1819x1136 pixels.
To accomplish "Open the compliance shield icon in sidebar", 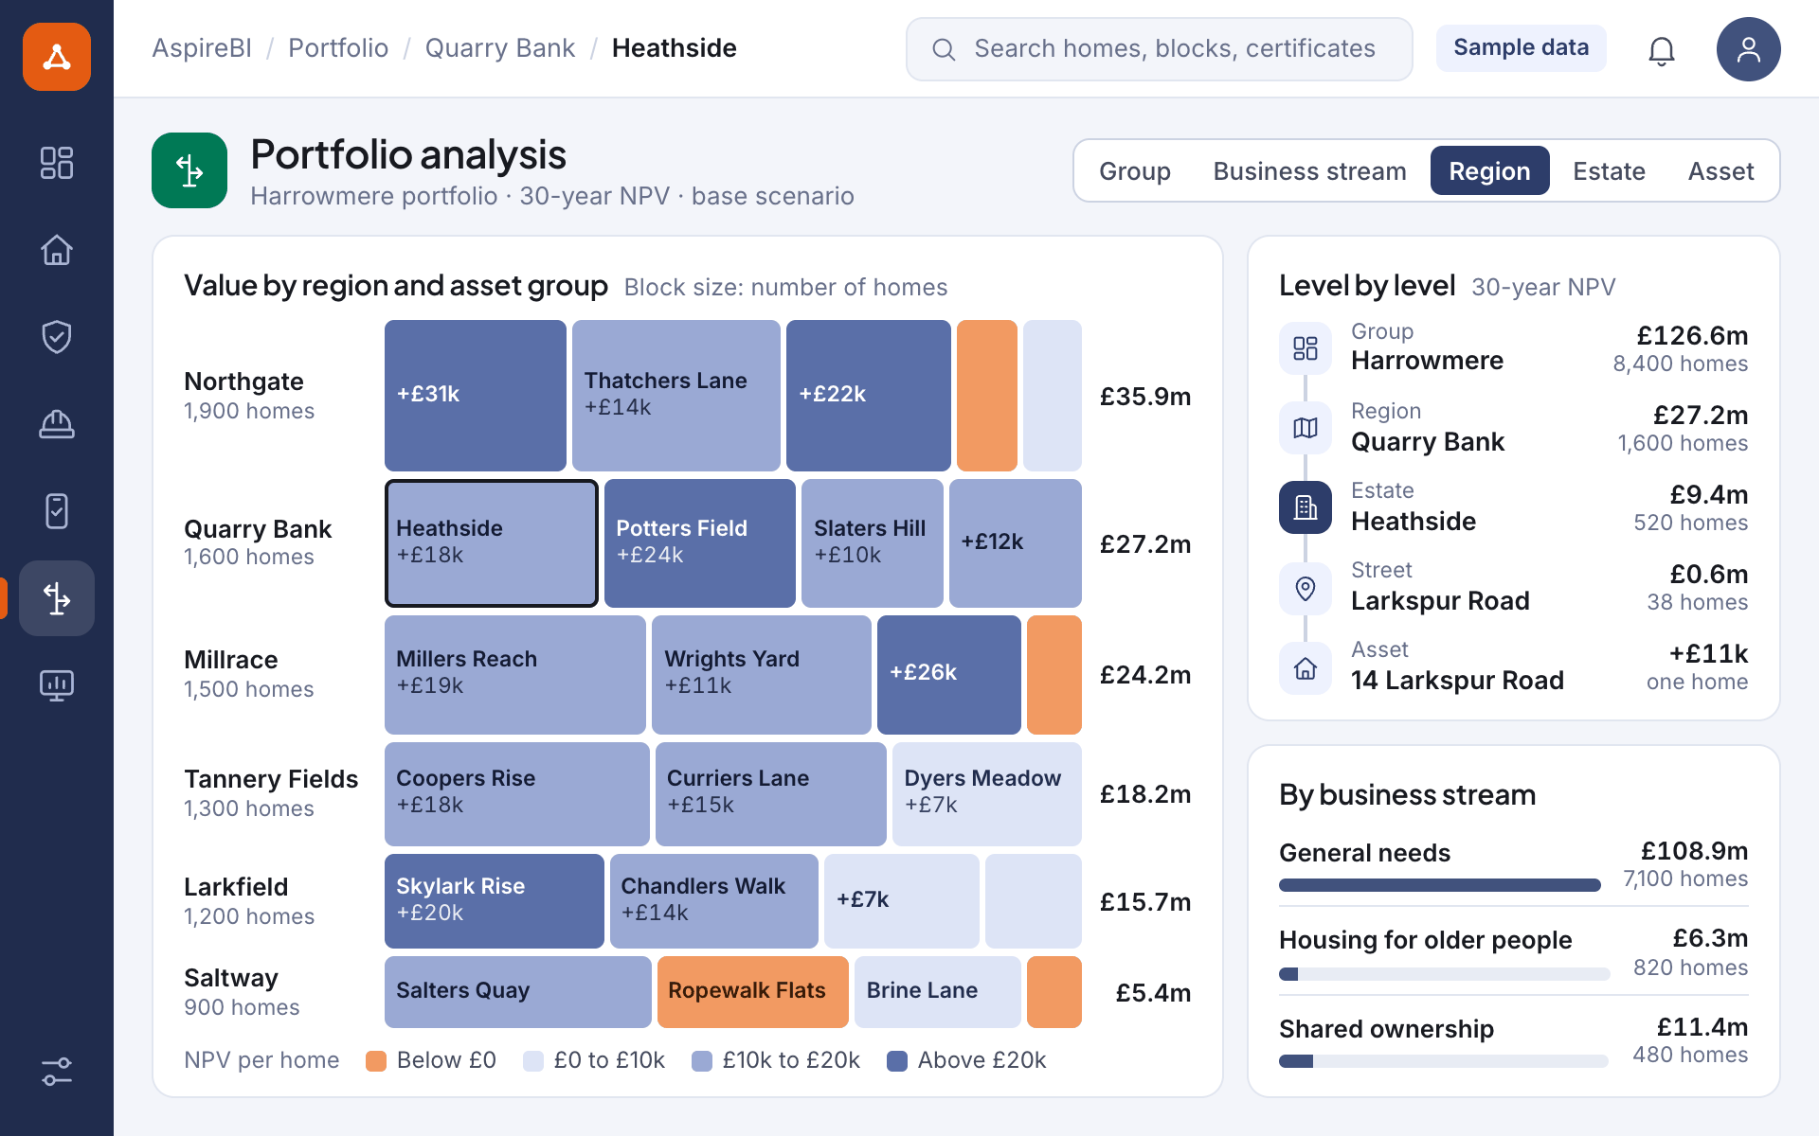I will point(57,337).
